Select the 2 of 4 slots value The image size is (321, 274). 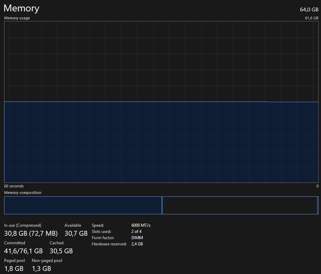(x=136, y=232)
